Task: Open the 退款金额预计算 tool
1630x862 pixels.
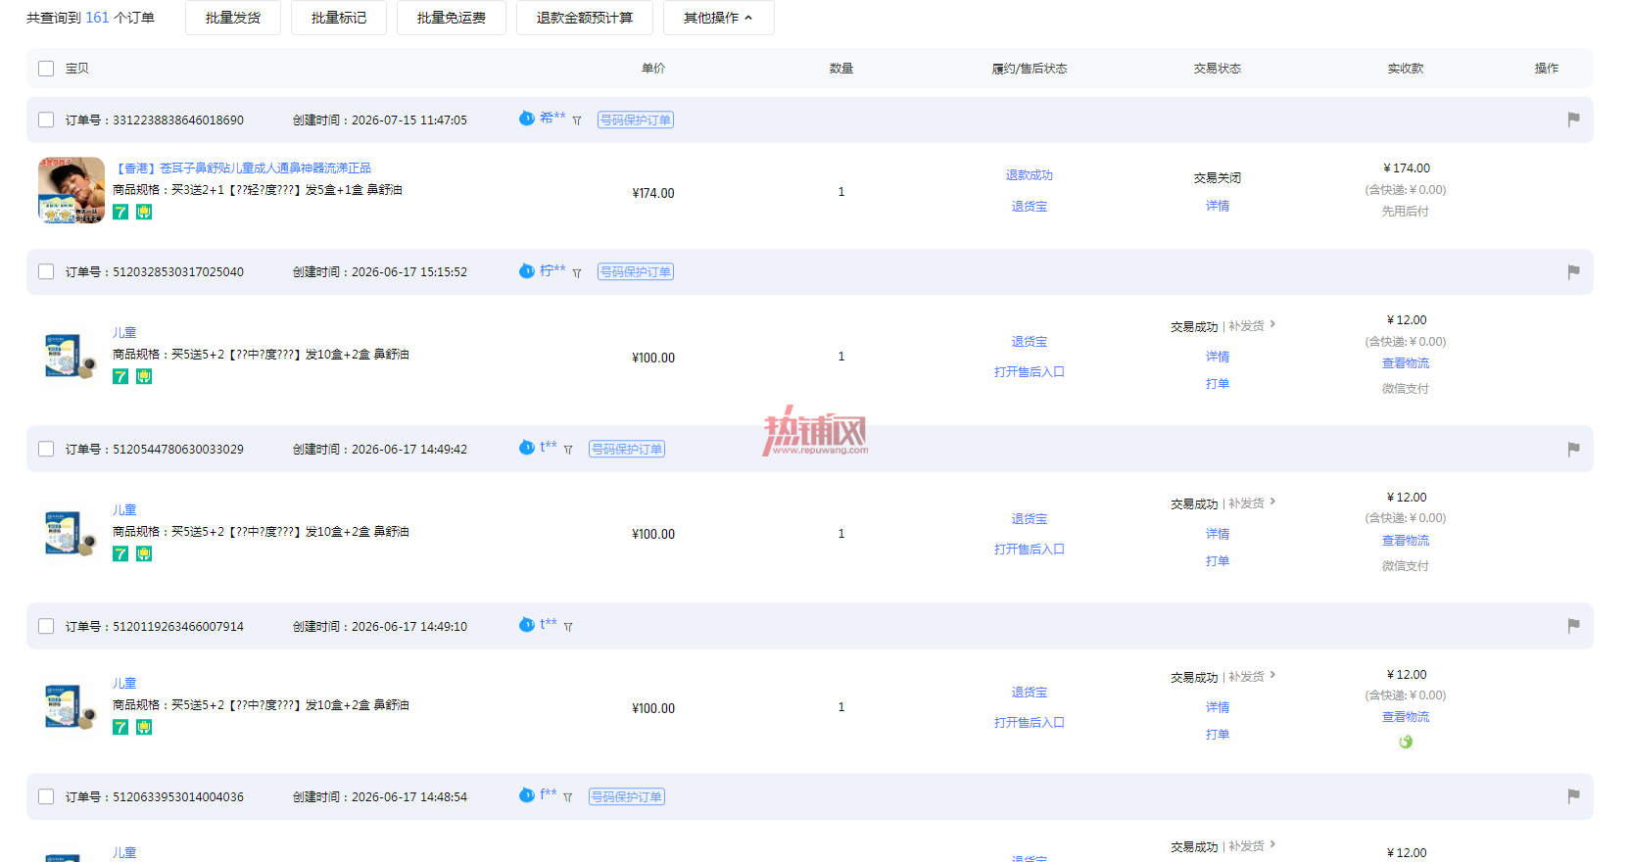Action: click(585, 18)
